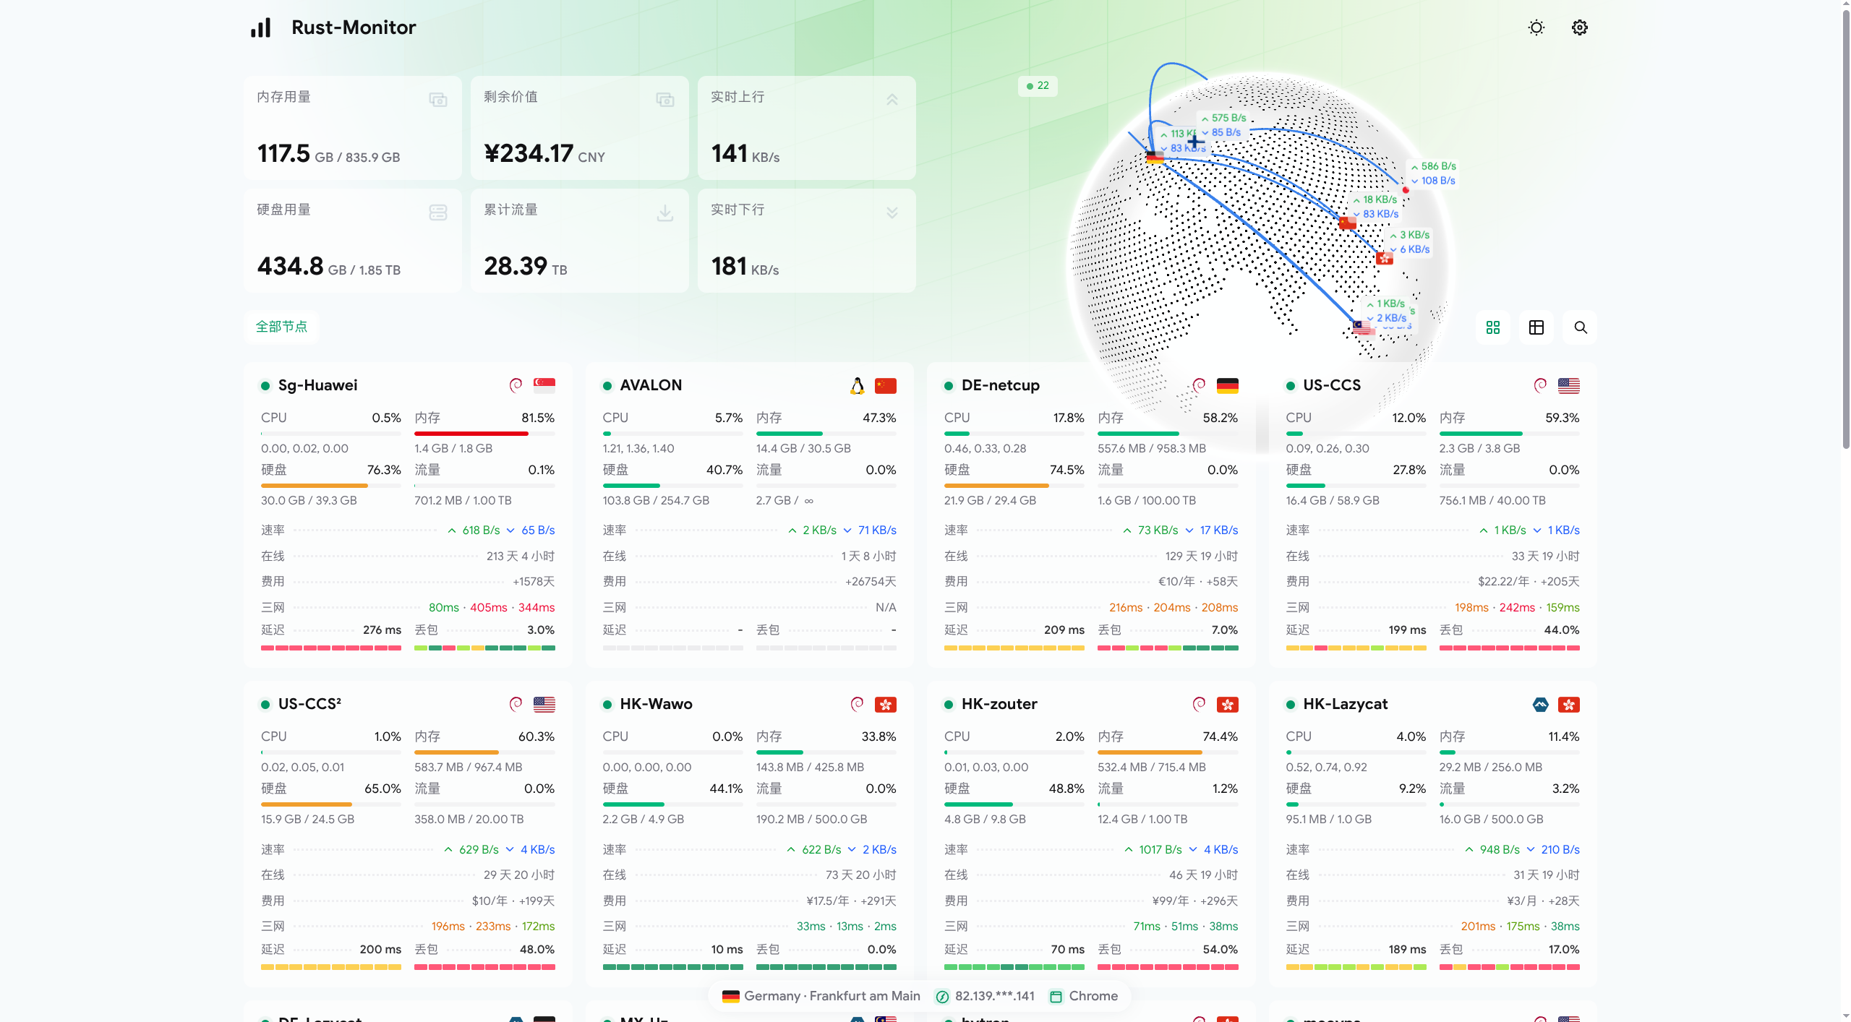The image size is (1851, 1022).
Task: Click the page vertical scrollbar
Action: coord(1845,231)
